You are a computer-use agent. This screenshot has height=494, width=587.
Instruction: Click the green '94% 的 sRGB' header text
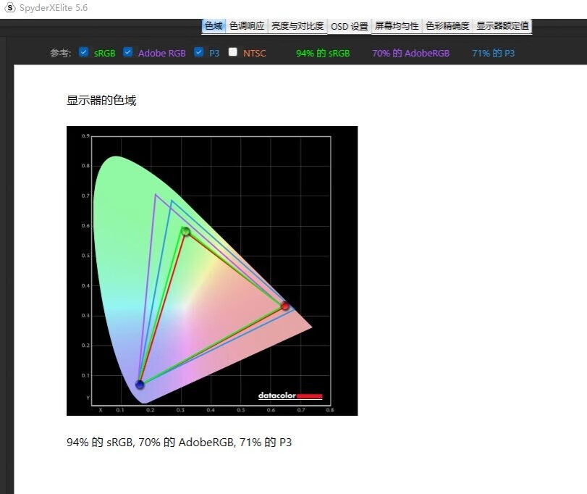(323, 53)
